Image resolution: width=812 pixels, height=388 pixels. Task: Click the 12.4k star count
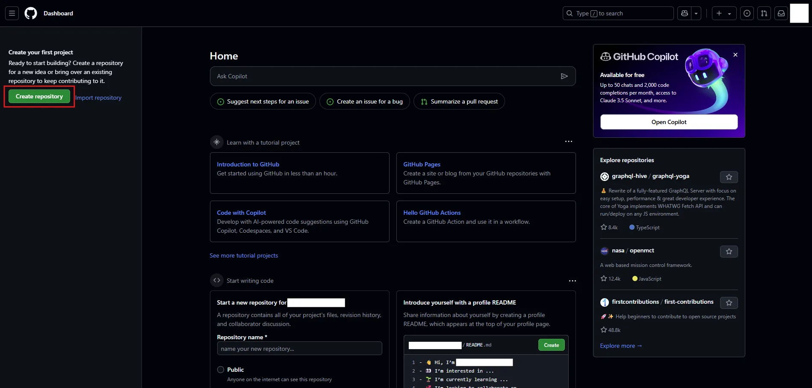click(611, 278)
